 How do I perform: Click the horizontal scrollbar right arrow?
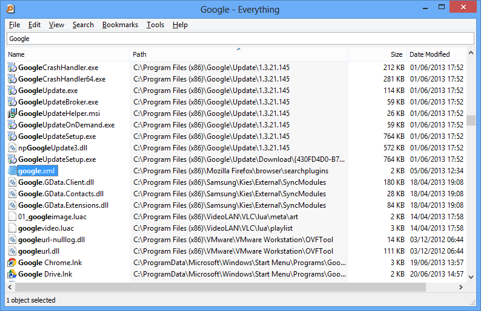click(x=461, y=287)
